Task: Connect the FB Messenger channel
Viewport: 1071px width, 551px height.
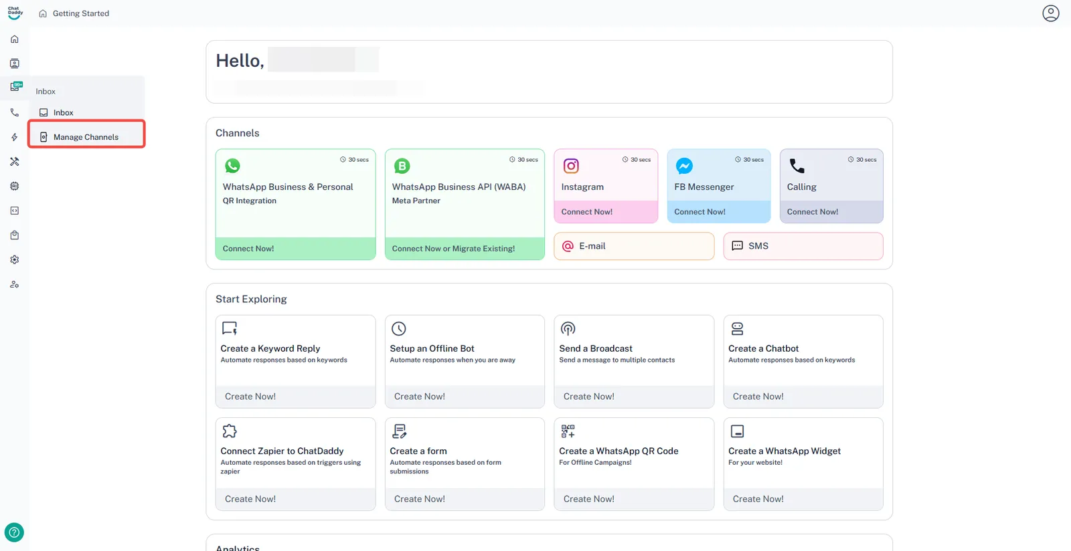Action: pyautogui.click(x=699, y=212)
